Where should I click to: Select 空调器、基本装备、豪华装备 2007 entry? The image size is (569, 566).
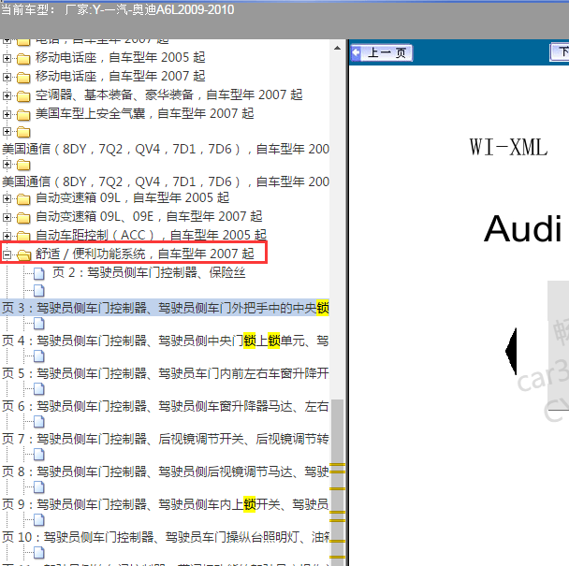pos(168,95)
